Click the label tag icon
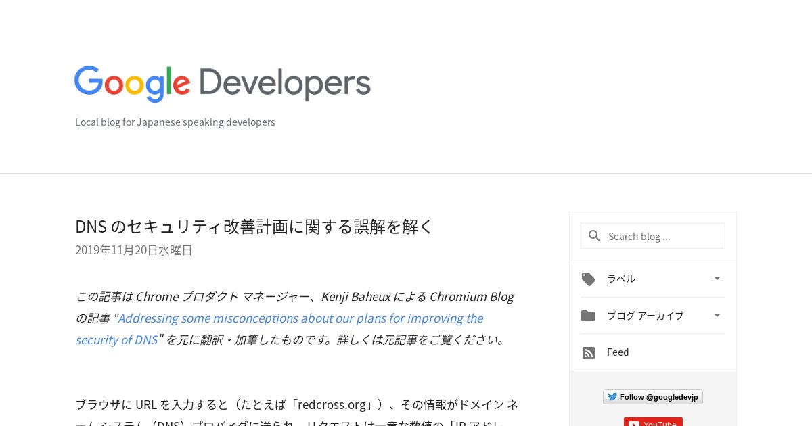This screenshot has height=426, width=812. click(589, 279)
